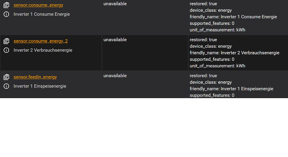288x157 pixels.
Task: Open info for Inverter 1 Consume Energie
Action: 6,14
